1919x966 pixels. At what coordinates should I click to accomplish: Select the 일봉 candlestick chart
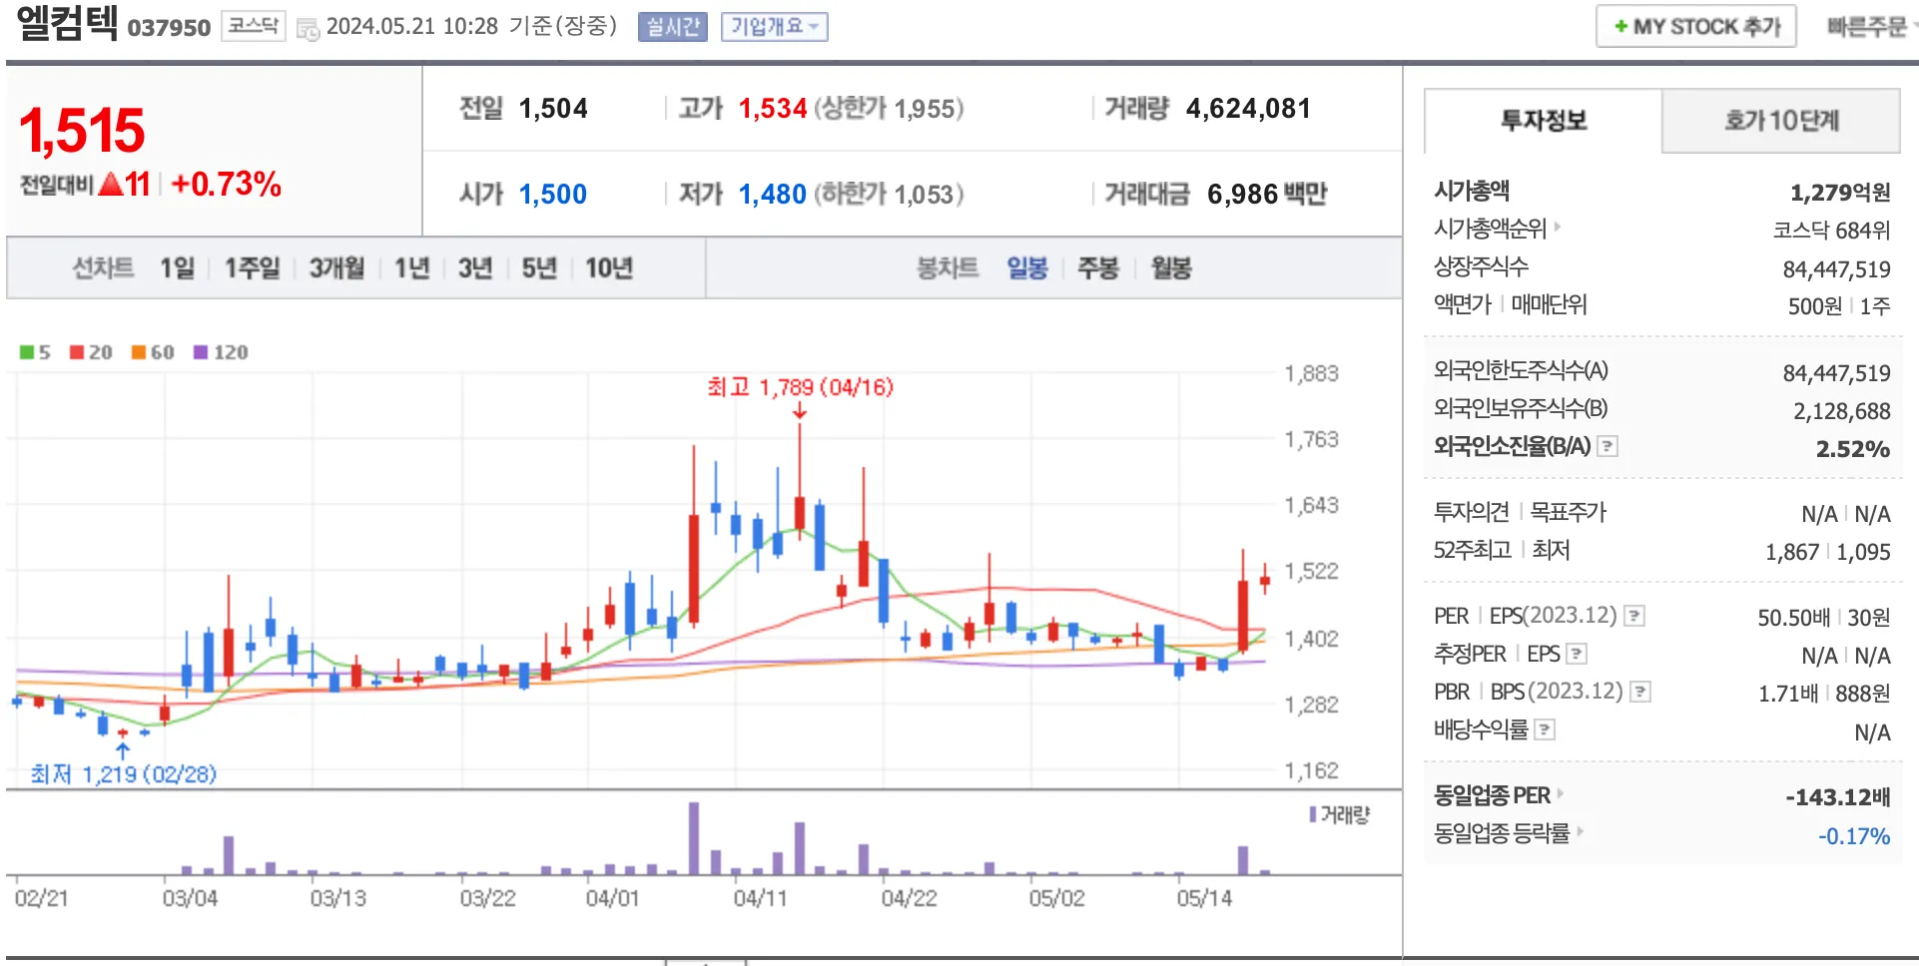(1027, 267)
